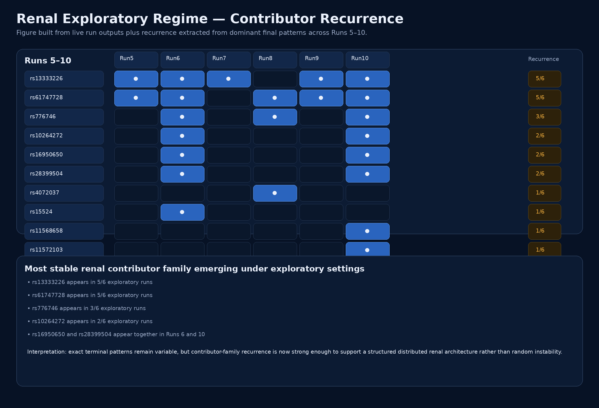Toggle the empty rs61747728 cell under Run7
The height and width of the screenshot is (408, 599).
click(x=229, y=98)
